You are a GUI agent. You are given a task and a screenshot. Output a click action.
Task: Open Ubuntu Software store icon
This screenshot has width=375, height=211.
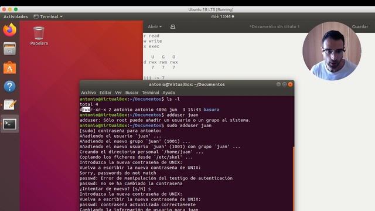point(9,68)
